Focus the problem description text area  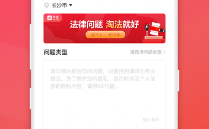coord(104,95)
